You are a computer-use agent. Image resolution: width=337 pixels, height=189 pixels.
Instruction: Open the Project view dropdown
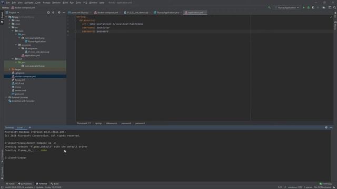12,13
